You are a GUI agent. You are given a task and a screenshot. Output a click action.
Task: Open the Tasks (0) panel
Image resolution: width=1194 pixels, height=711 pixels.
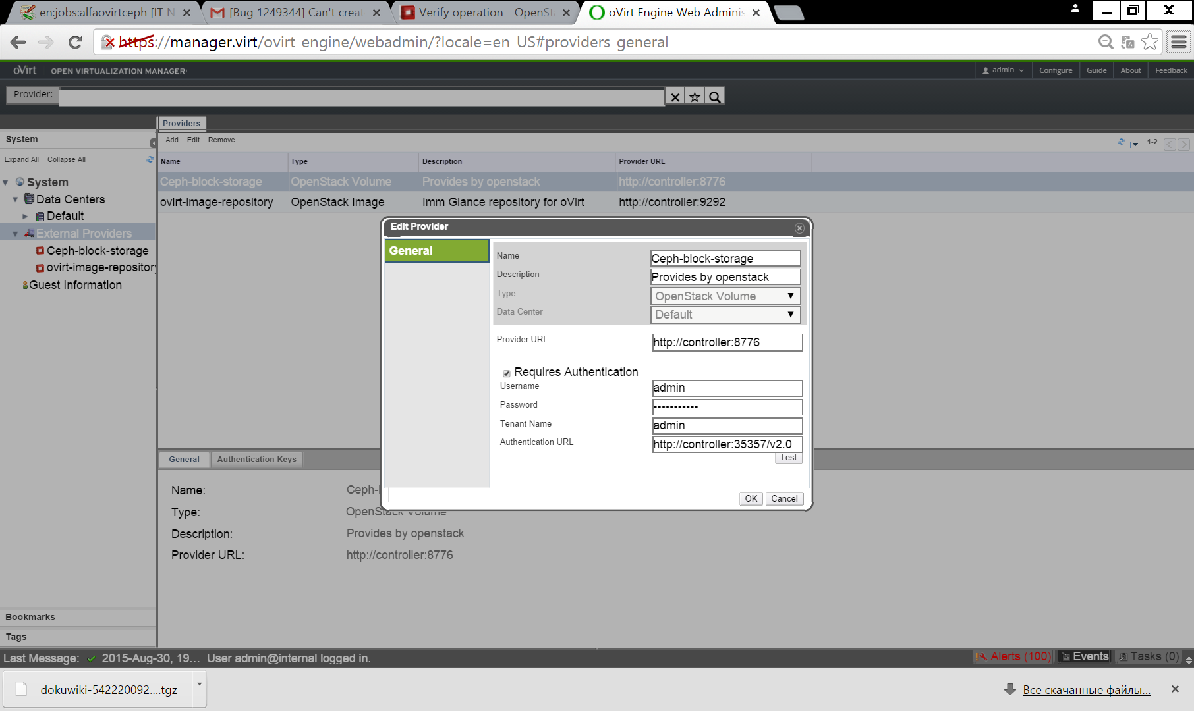(1149, 656)
